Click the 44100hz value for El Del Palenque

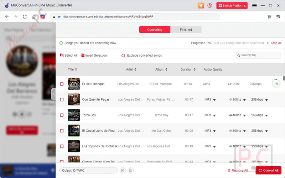(234, 84)
